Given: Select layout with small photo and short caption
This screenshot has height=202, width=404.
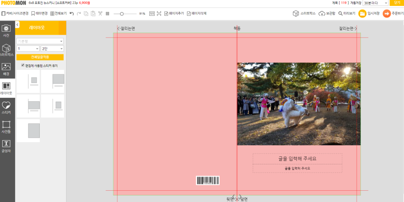Looking at the screenshot, I should pyautogui.click(x=53, y=106).
